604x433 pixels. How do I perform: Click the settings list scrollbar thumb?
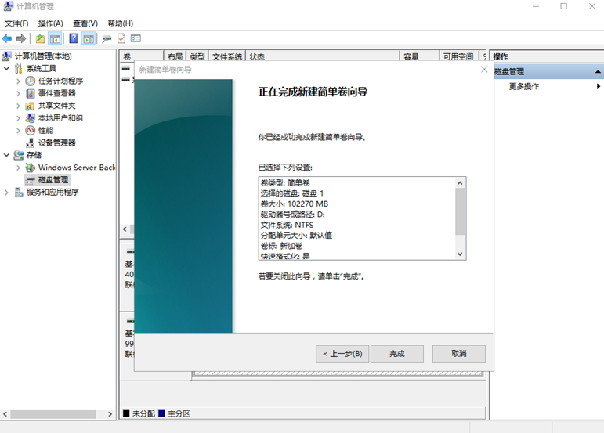tap(460, 211)
